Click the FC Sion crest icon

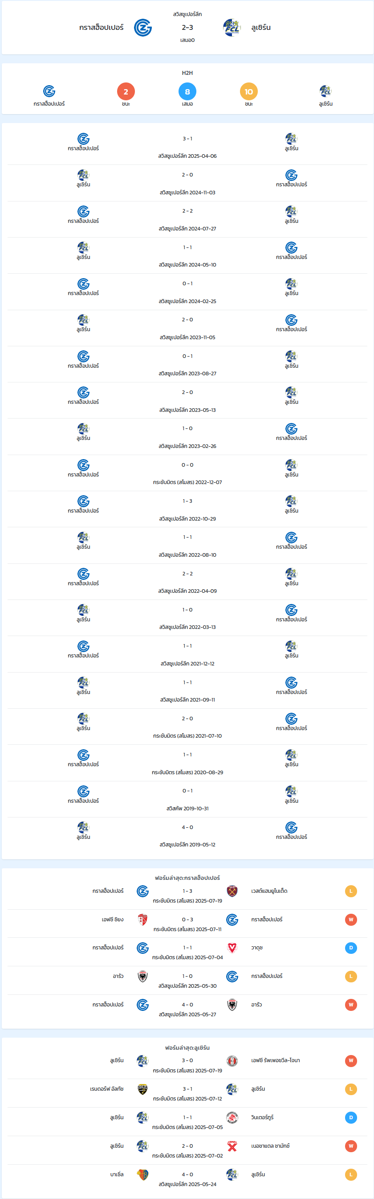tap(143, 919)
